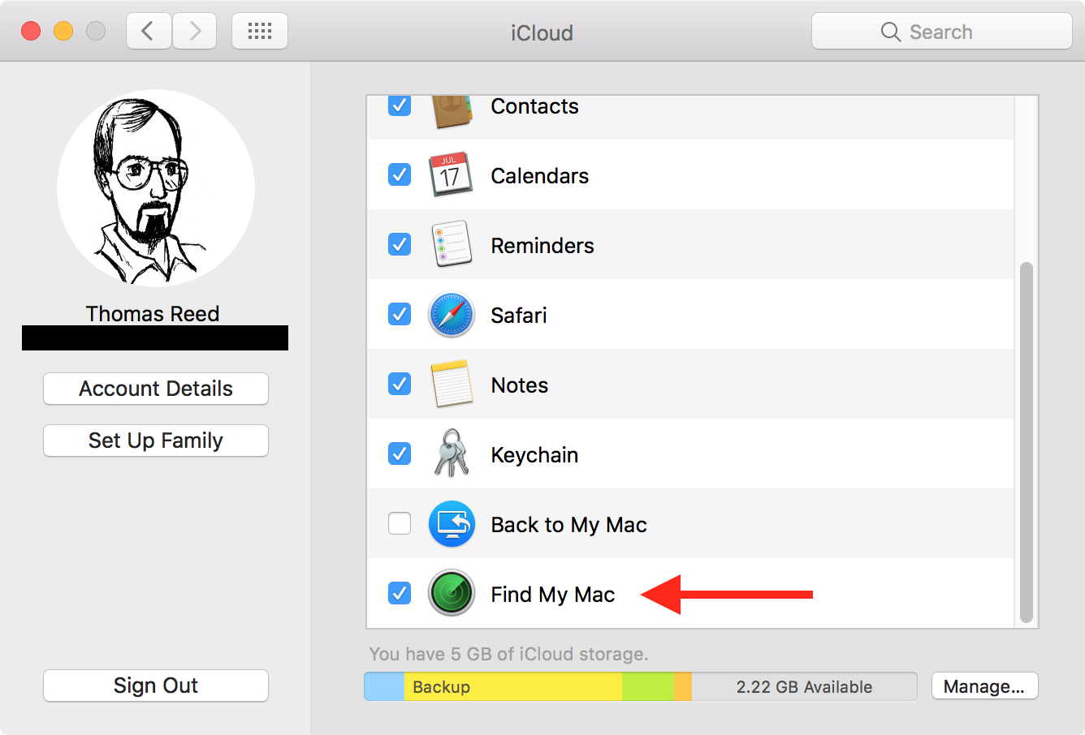Image resolution: width=1085 pixels, height=735 pixels.
Task: Click the Reminders list icon
Action: [451, 245]
